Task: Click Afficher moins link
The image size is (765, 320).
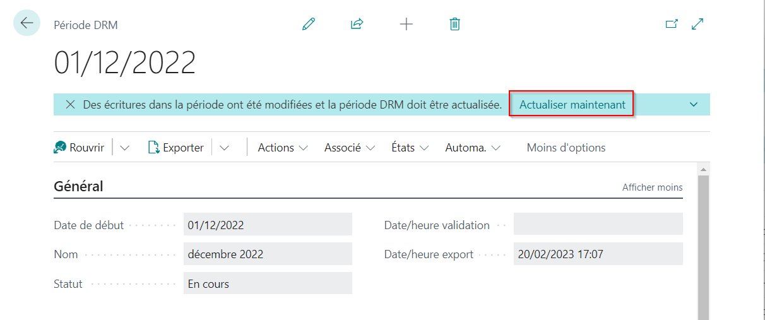Action: point(652,187)
